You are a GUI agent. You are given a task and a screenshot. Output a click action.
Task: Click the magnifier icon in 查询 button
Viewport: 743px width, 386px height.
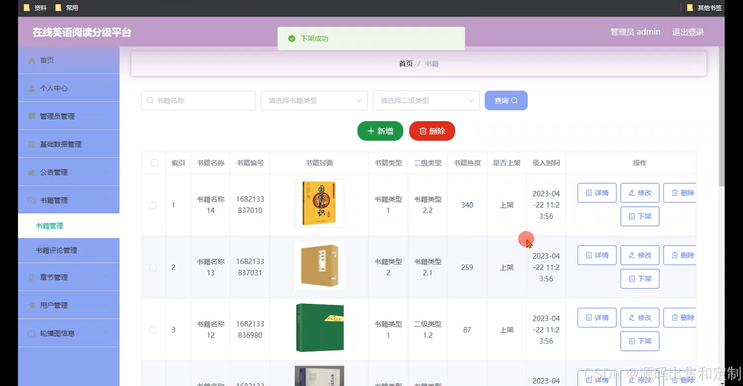pos(515,101)
